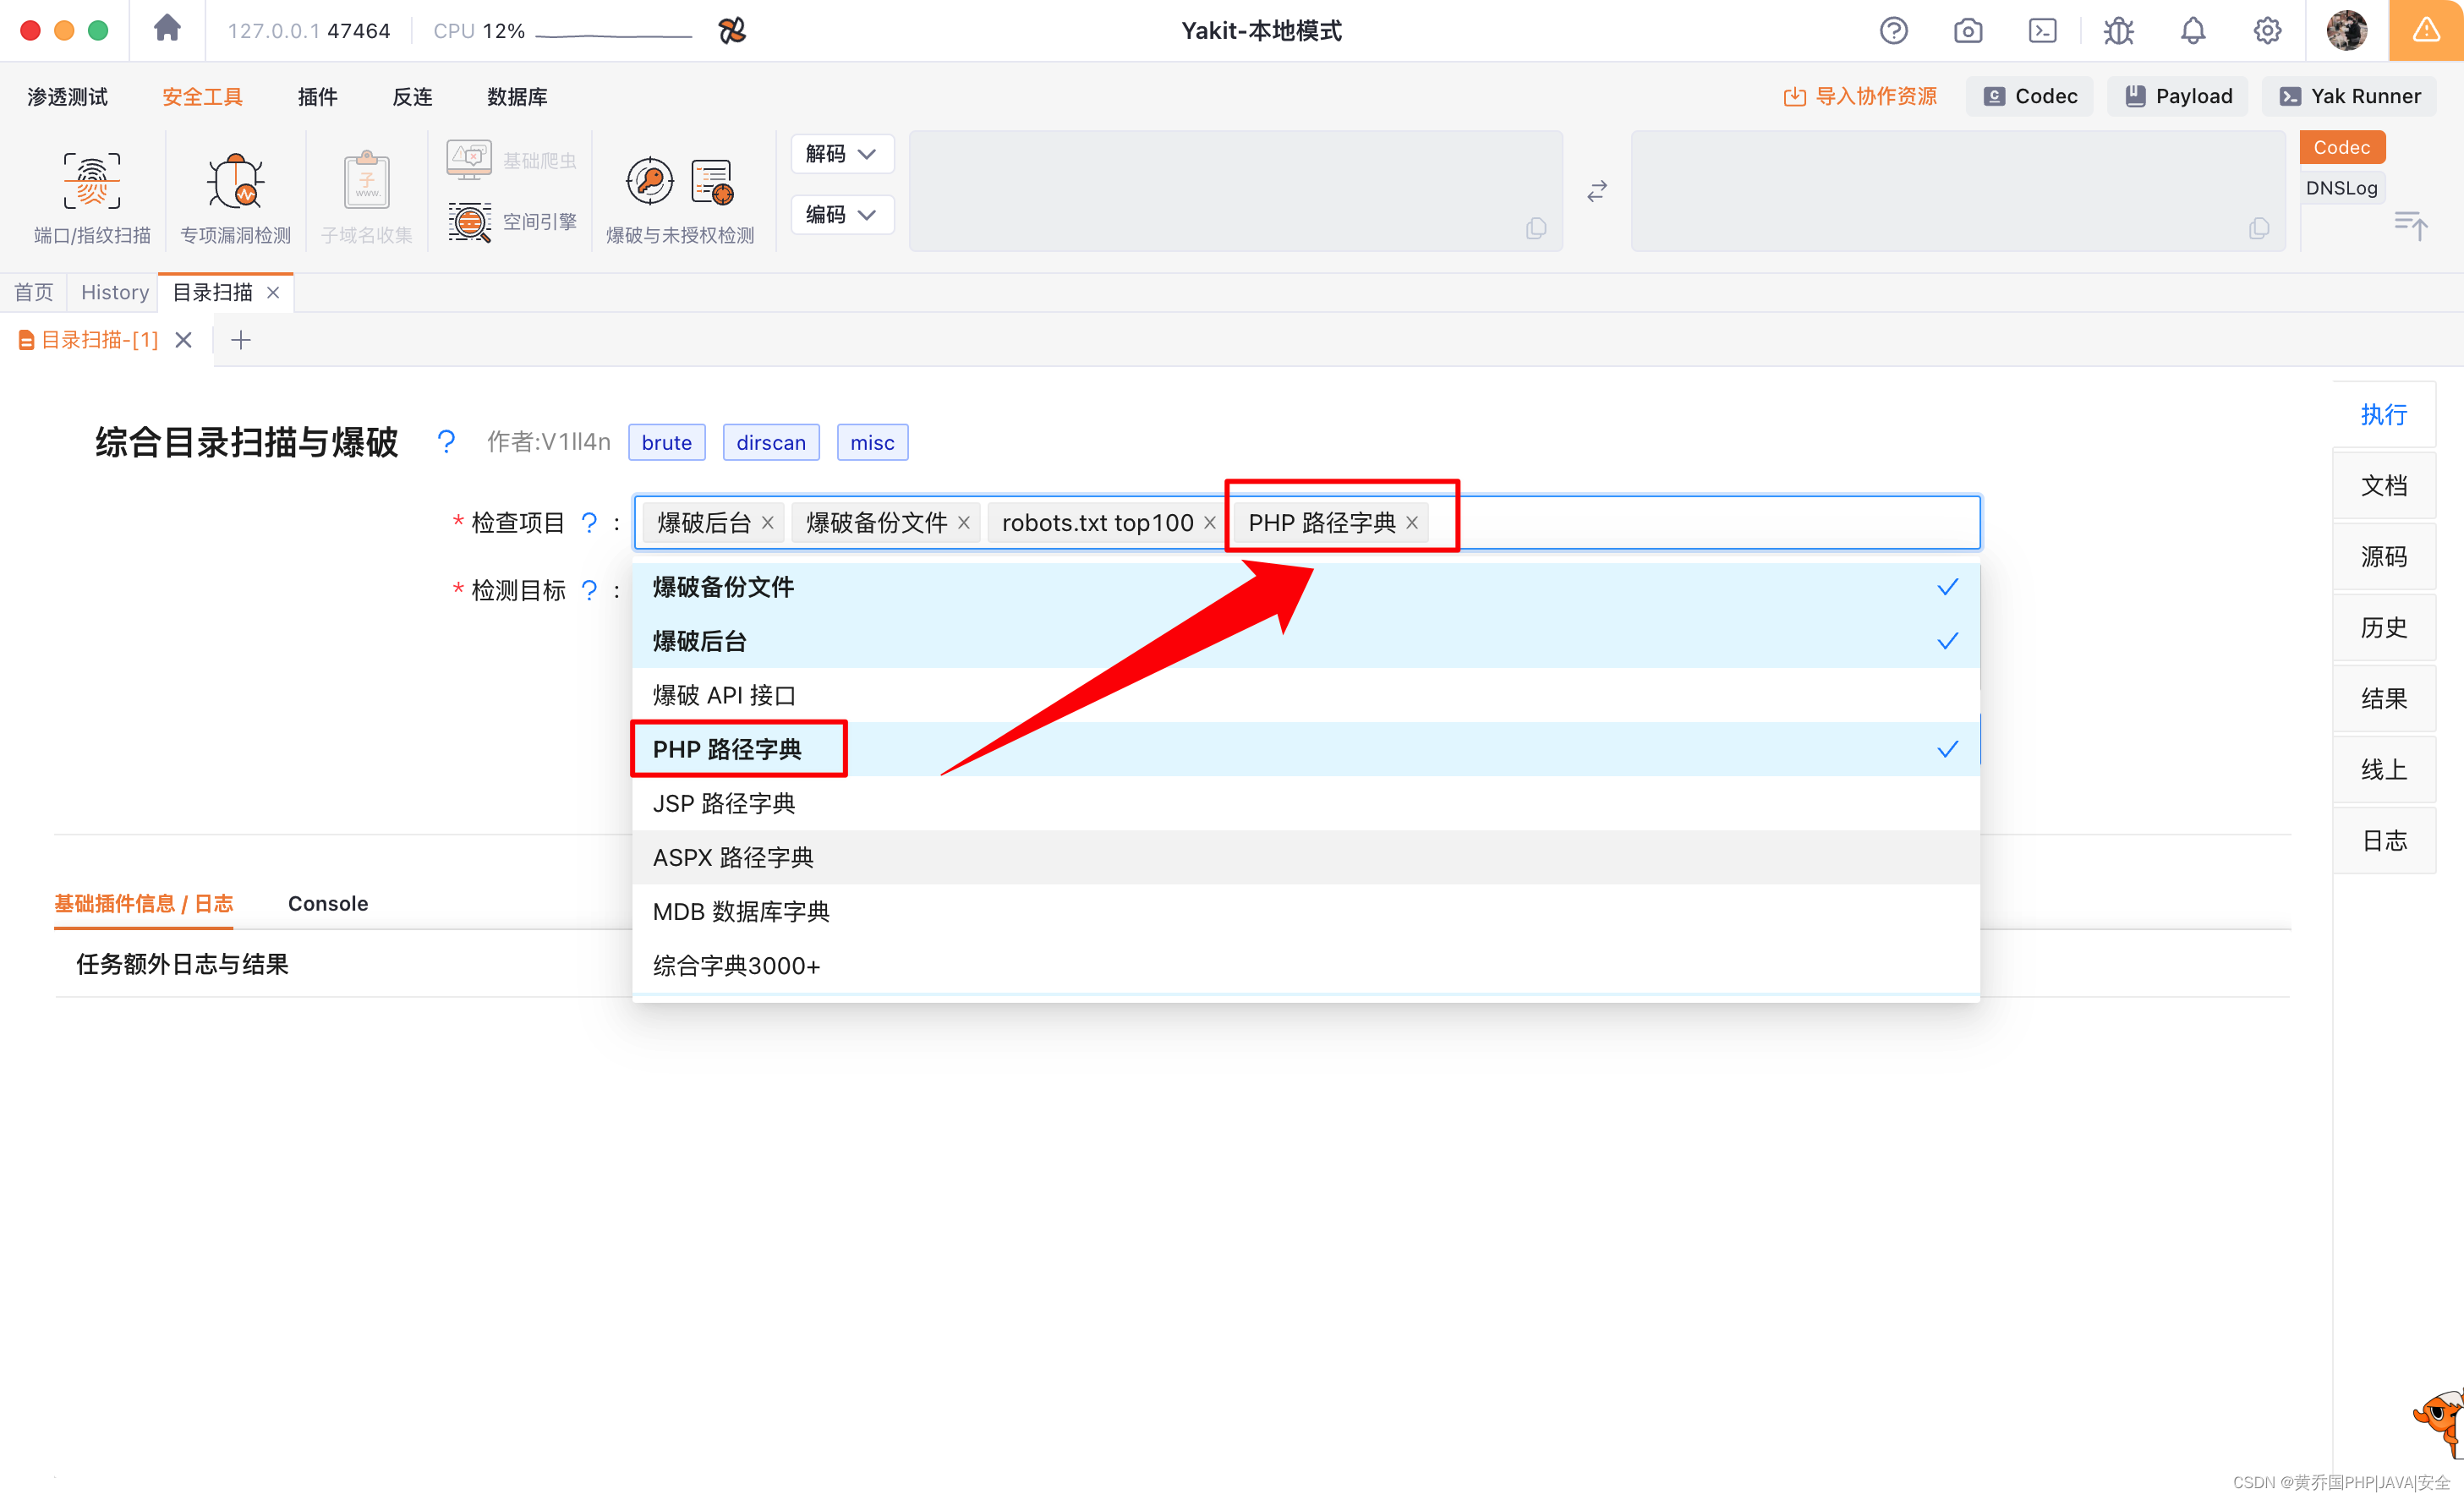Switch to 基础插件信息 / 日志 tab
Viewport: 2464px width, 1500px height.
(x=143, y=903)
